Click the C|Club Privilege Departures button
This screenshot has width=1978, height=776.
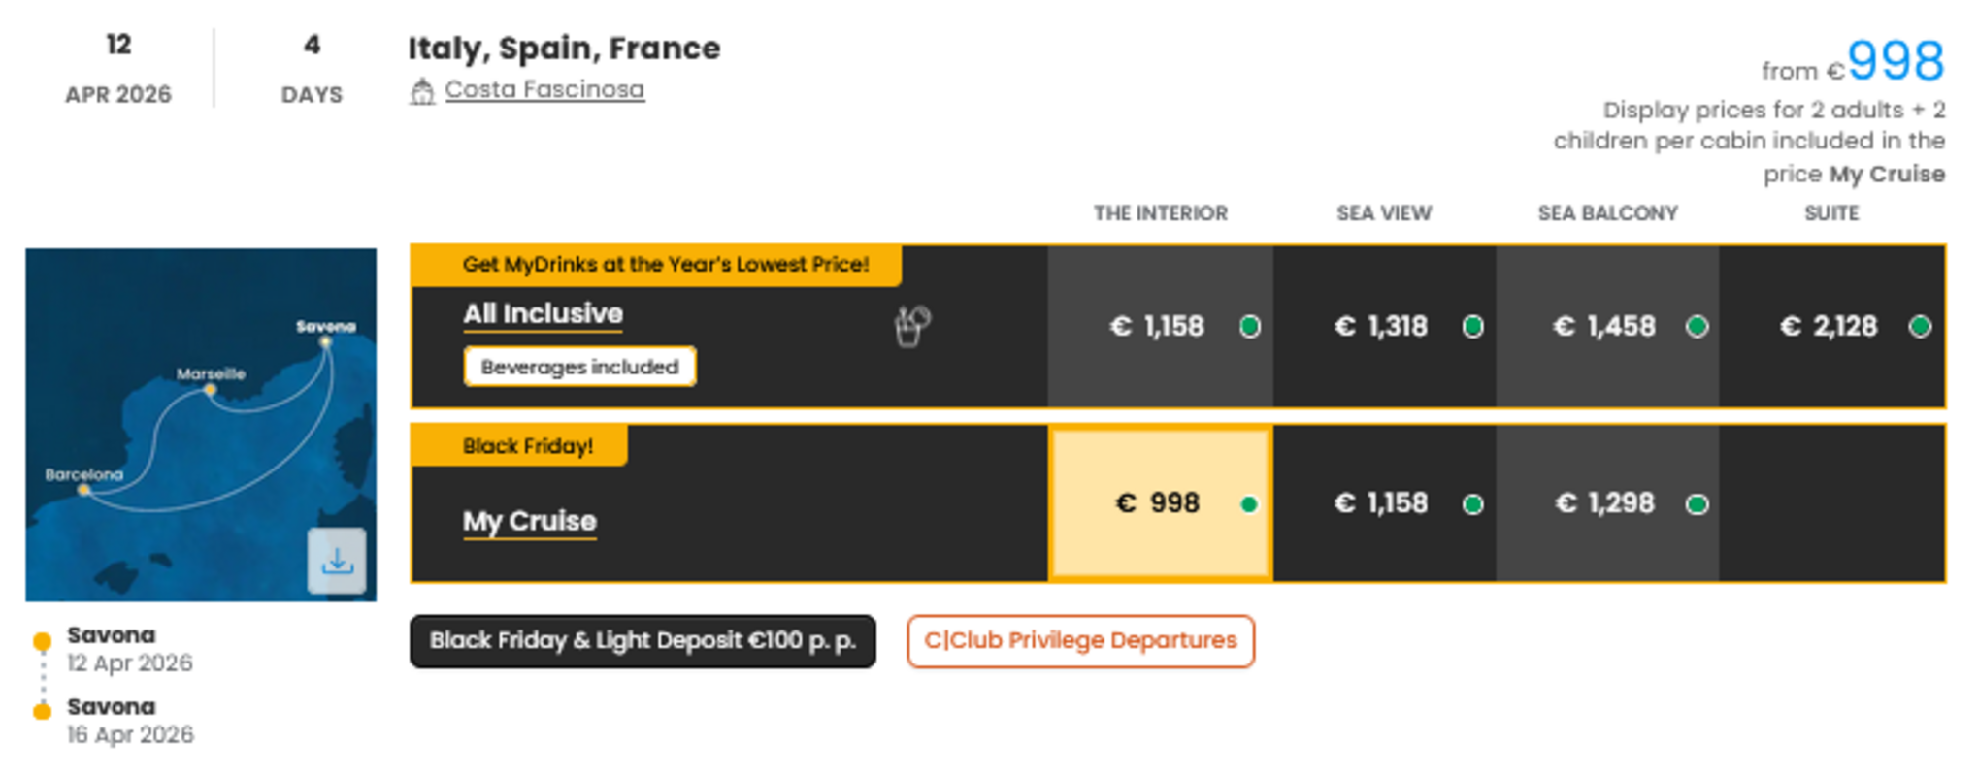pos(1080,641)
